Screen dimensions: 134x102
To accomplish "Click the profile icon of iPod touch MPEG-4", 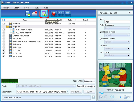I will [x=13, y=32].
